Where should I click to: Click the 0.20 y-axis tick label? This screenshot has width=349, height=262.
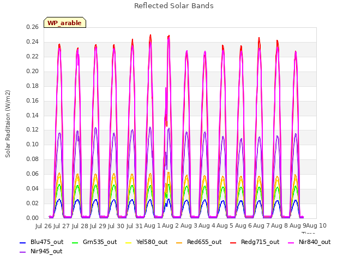click(33, 71)
